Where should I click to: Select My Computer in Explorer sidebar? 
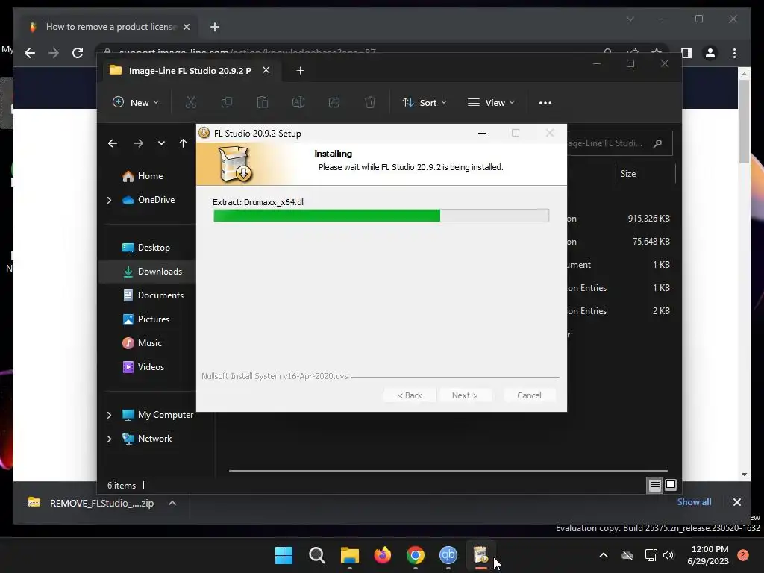pyautogui.click(x=158, y=415)
